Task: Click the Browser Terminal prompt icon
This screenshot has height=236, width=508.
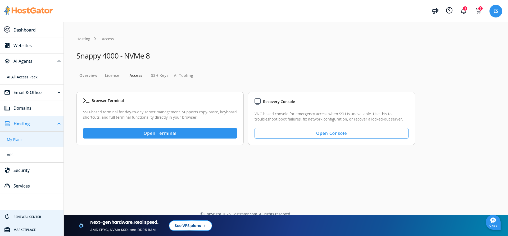Action: (86, 101)
